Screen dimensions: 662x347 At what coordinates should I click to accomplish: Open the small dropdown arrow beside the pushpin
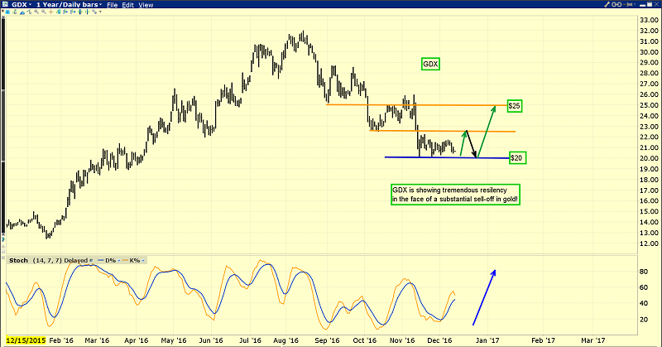[635, 4]
